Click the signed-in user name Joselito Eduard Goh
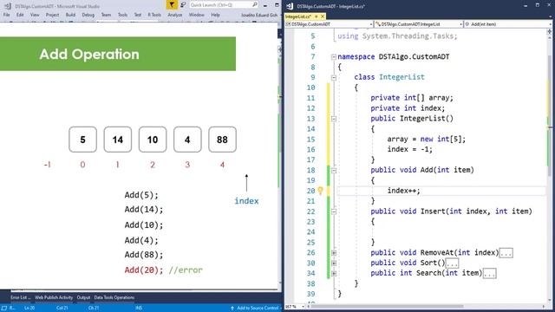555x312 pixels. click(259, 16)
